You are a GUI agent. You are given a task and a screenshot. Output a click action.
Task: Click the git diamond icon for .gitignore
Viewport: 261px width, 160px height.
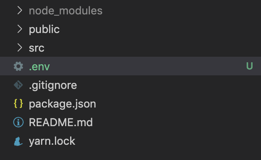18,85
